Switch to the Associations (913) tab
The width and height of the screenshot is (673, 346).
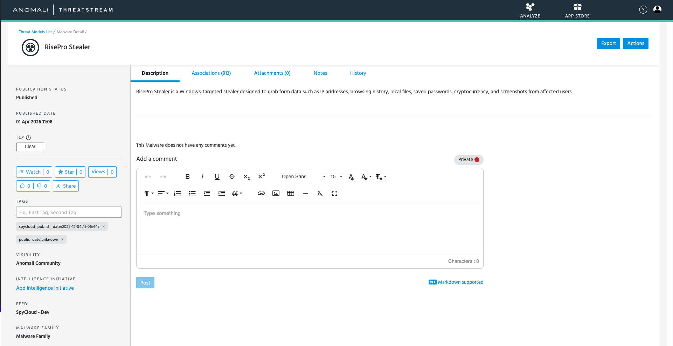click(x=211, y=73)
